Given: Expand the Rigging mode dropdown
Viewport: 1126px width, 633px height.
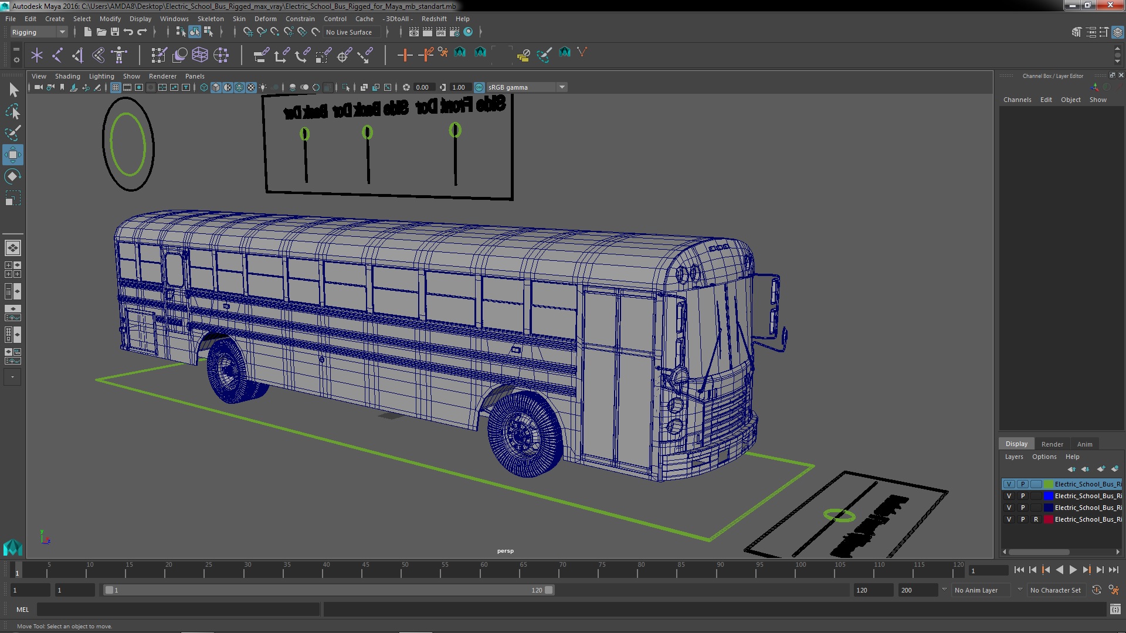Looking at the screenshot, I should [x=61, y=31].
